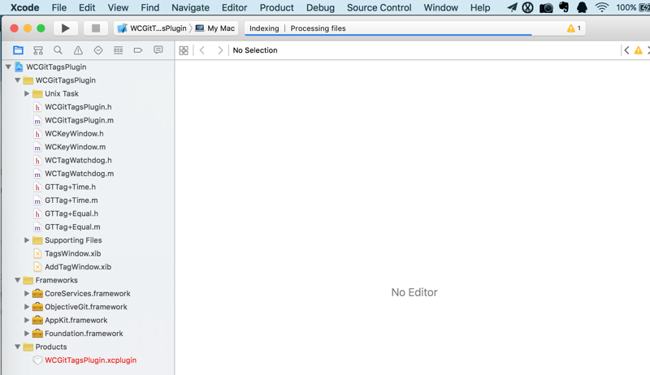Viewport: 650px width, 375px height.
Task: Open the Product menu
Action: (x=276, y=7)
